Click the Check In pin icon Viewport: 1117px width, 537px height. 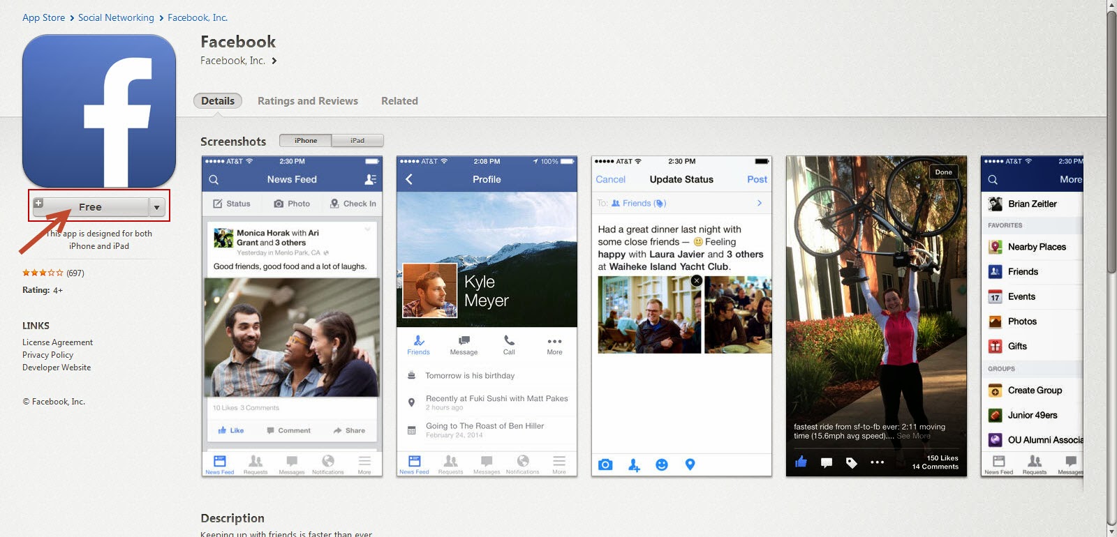click(x=334, y=204)
